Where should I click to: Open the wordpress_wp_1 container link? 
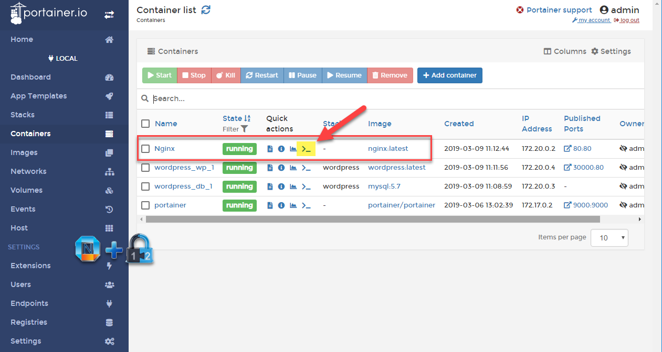184,168
